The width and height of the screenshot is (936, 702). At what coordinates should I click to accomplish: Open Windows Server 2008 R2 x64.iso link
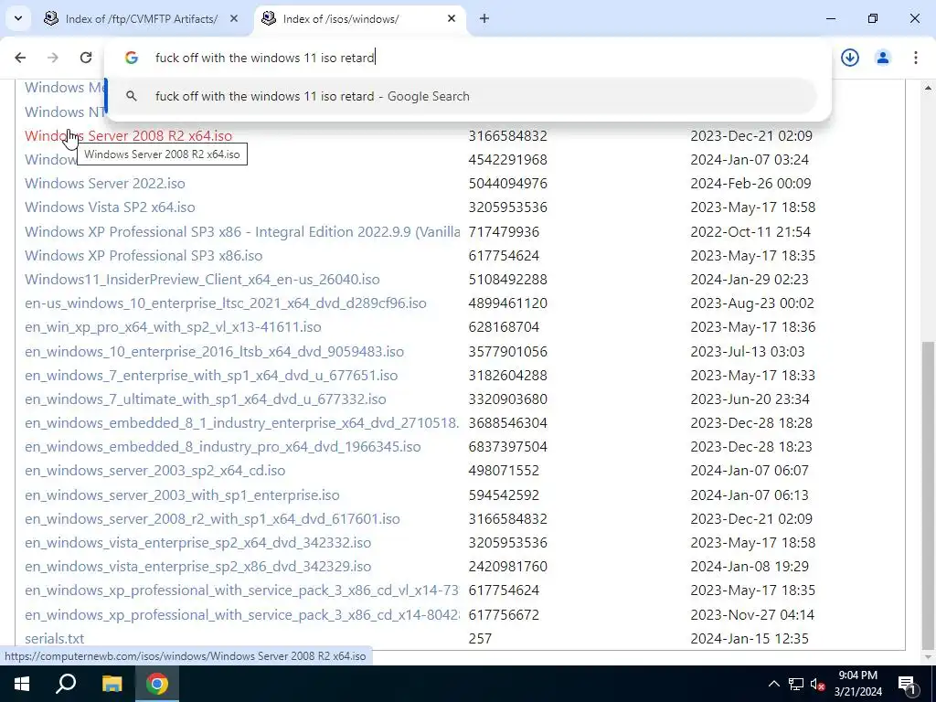pos(128,135)
